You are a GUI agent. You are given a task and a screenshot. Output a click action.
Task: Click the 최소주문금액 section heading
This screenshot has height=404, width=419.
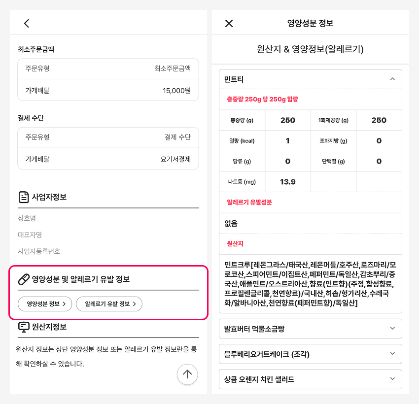click(x=36, y=49)
